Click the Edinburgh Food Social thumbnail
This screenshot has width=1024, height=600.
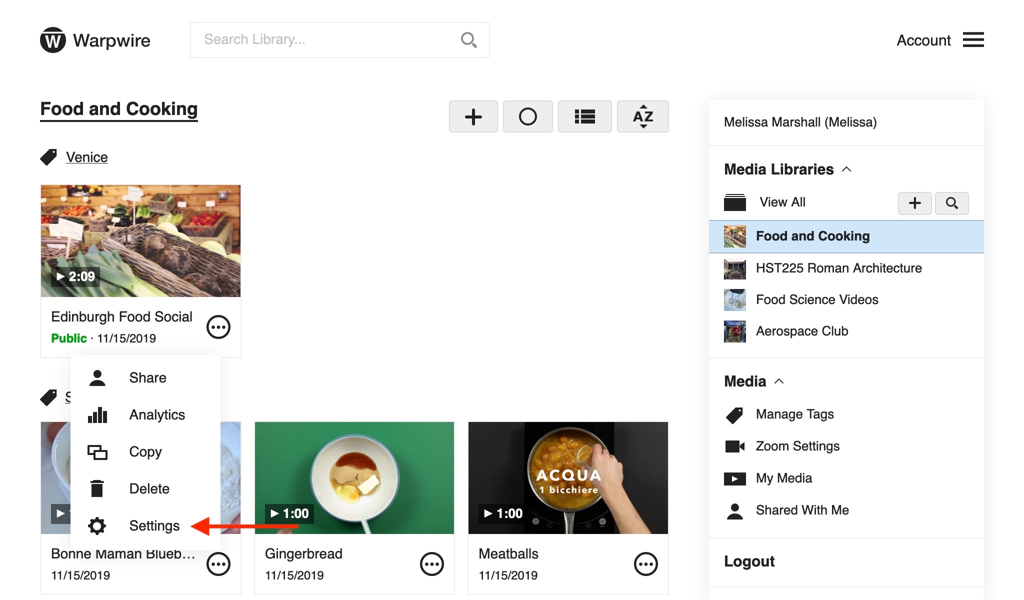[140, 240]
